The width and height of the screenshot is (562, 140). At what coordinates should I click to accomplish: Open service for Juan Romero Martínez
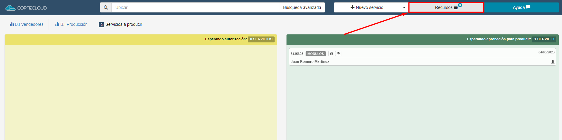310,62
